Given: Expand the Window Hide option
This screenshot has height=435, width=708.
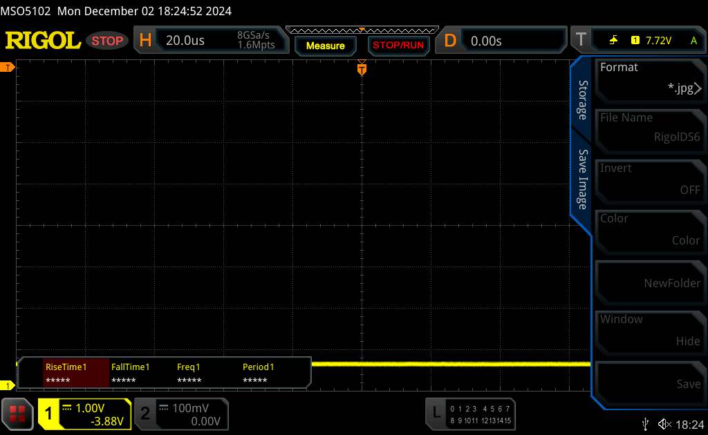Looking at the screenshot, I should [650, 330].
